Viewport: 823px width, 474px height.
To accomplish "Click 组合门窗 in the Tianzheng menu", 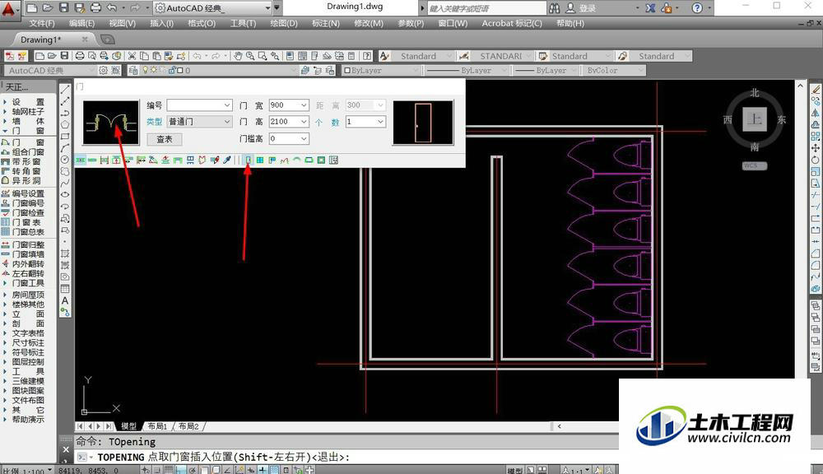I will (29, 151).
